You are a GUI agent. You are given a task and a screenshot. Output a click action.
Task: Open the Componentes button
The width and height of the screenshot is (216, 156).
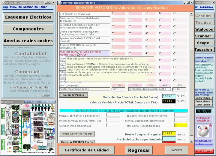coord(28,29)
